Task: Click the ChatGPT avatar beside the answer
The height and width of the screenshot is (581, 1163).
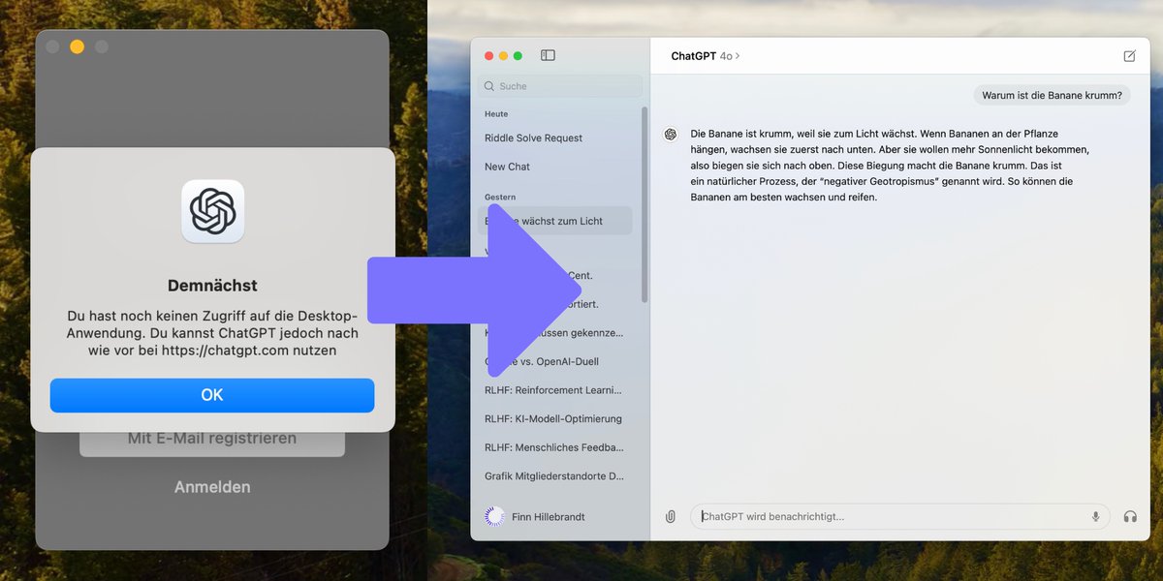Action: pos(671,135)
